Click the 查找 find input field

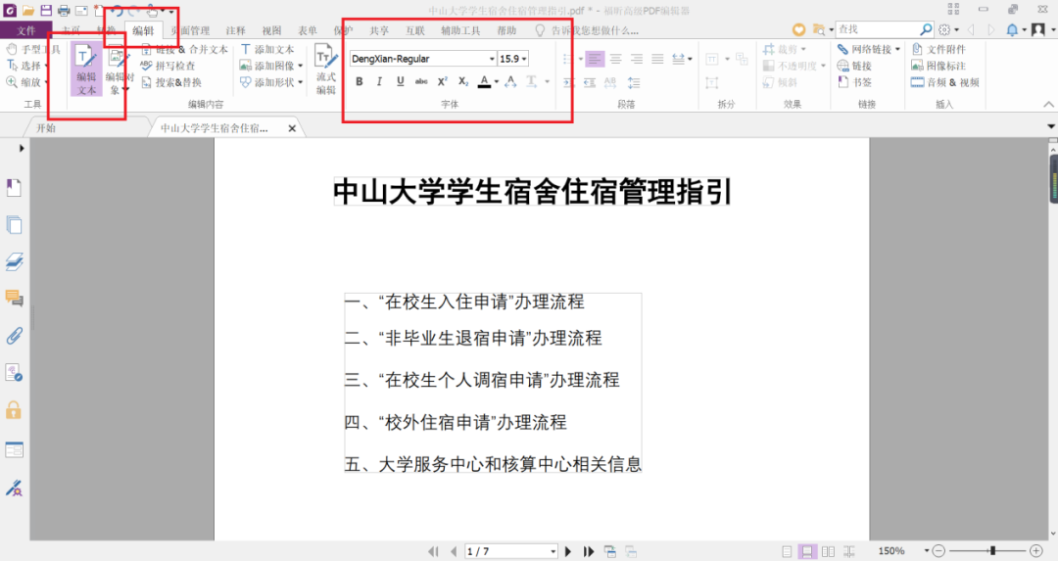pos(877,29)
